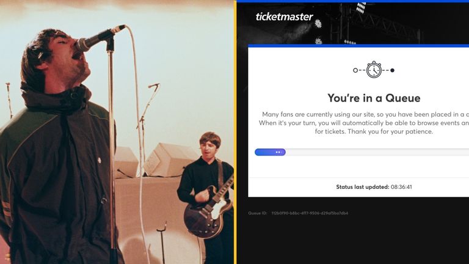This screenshot has height=264, width=469.
Task: Click the filled dot right of stopwatch
Action: [x=392, y=70]
